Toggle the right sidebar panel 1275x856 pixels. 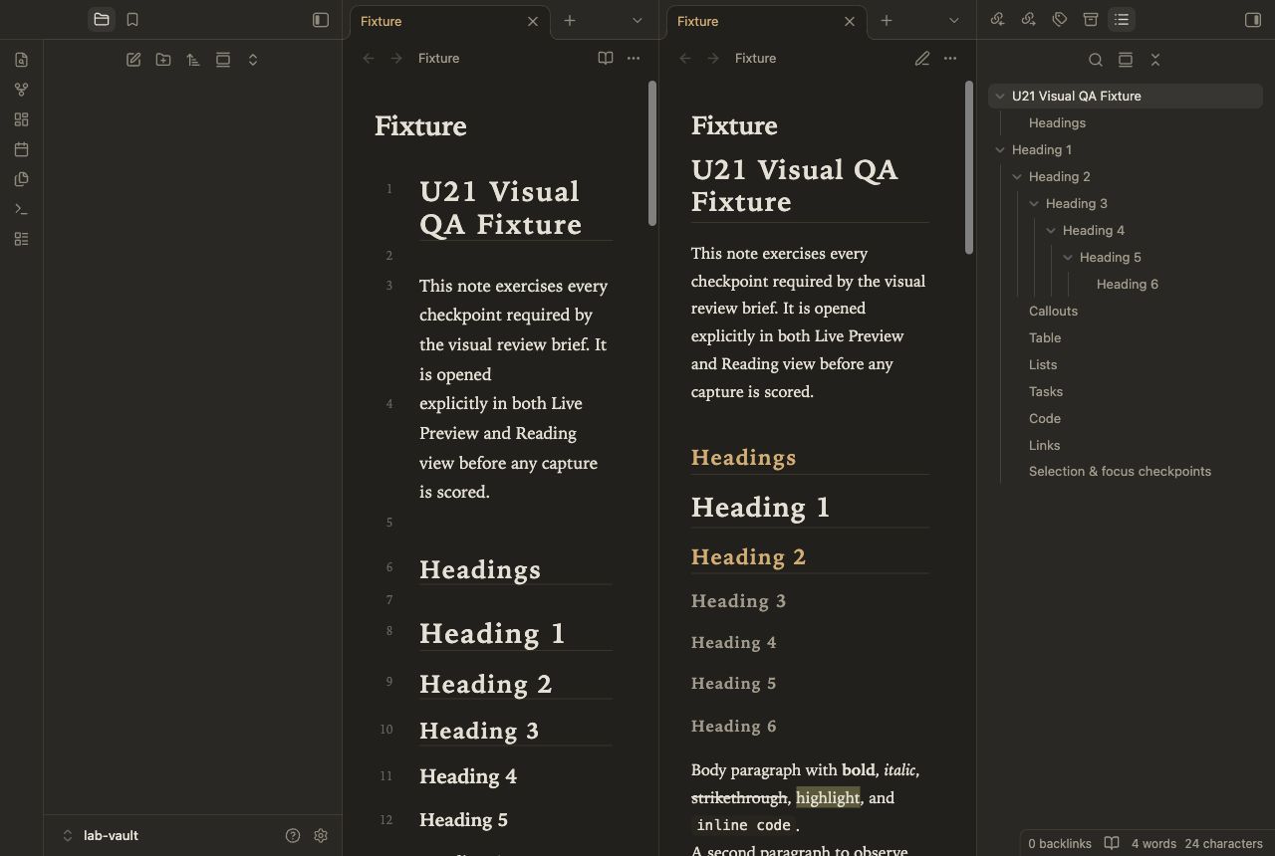pyautogui.click(x=1253, y=20)
